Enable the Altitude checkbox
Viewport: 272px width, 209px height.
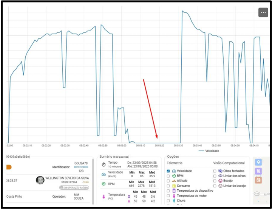pyautogui.click(x=168, y=181)
